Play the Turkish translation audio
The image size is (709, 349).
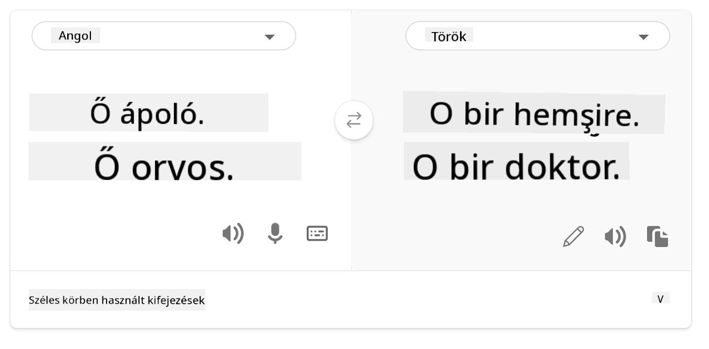pyautogui.click(x=615, y=237)
